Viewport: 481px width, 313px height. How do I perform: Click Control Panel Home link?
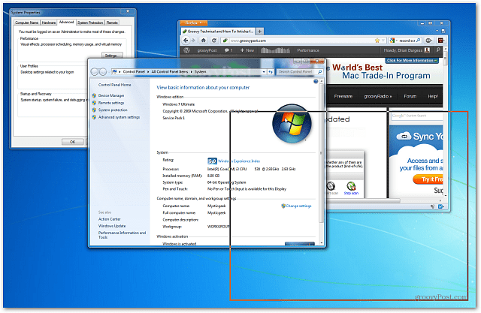click(114, 85)
